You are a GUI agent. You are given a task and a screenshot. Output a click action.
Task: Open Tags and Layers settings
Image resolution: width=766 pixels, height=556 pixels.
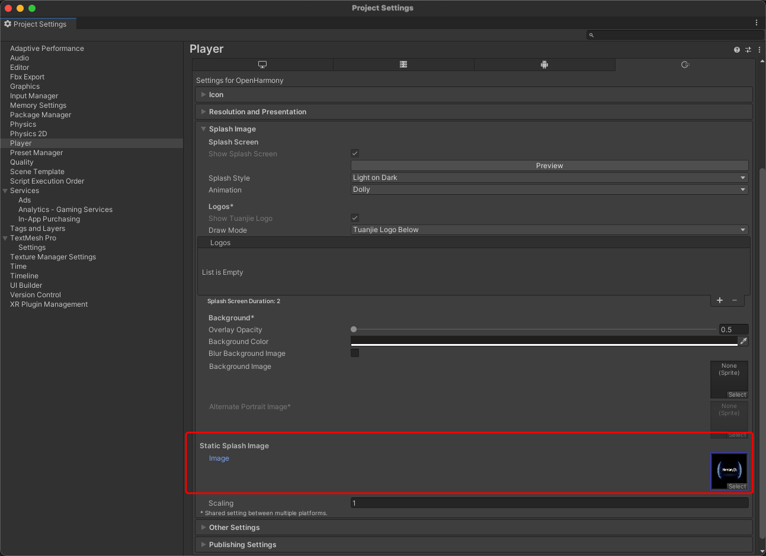tap(37, 229)
